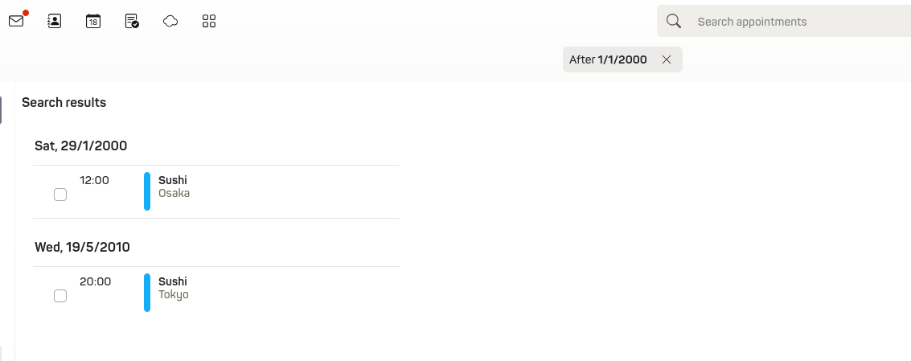The image size is (911, 361).
Task: Click the After 1/1/2000 filter chip label
Action: coord(608,59)
